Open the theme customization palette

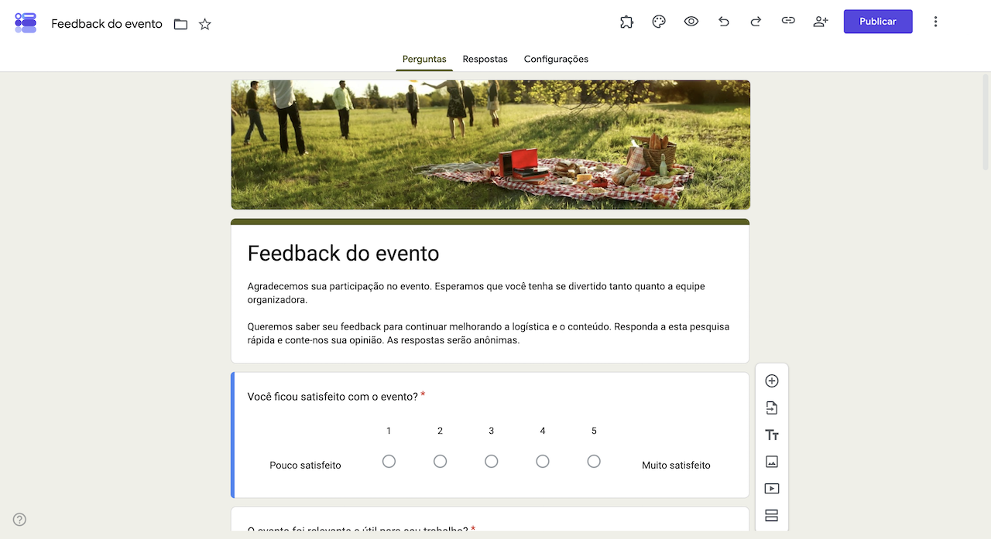tap(659, 22)
